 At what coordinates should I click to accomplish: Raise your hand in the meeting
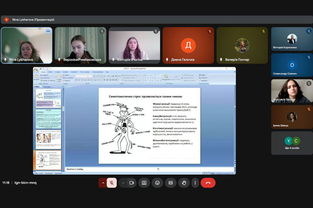point(184,183)
